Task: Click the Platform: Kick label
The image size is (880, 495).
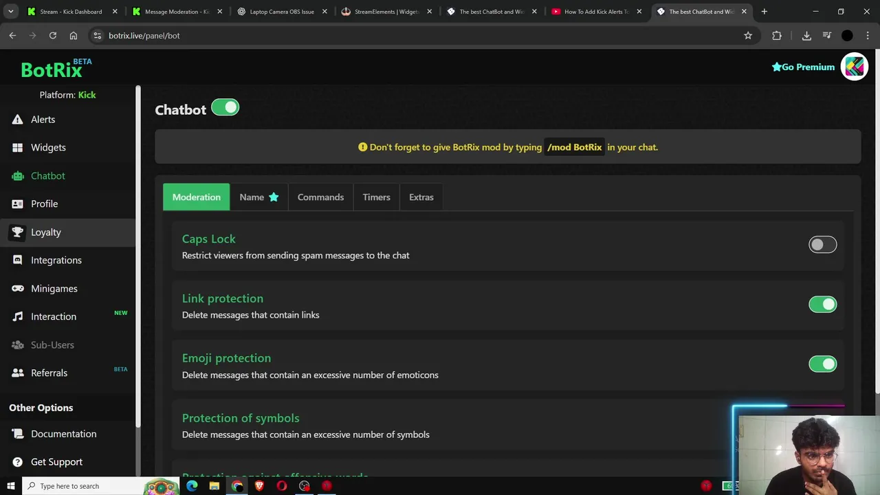Action: point(67,95)
